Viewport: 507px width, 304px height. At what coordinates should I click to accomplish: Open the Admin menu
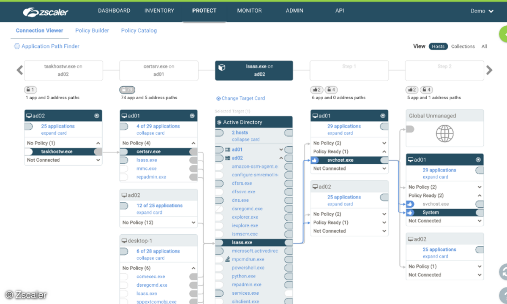point(294,11)
